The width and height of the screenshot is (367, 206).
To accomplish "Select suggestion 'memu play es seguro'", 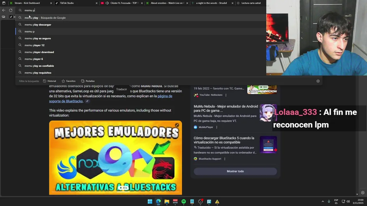I will 140,38.
